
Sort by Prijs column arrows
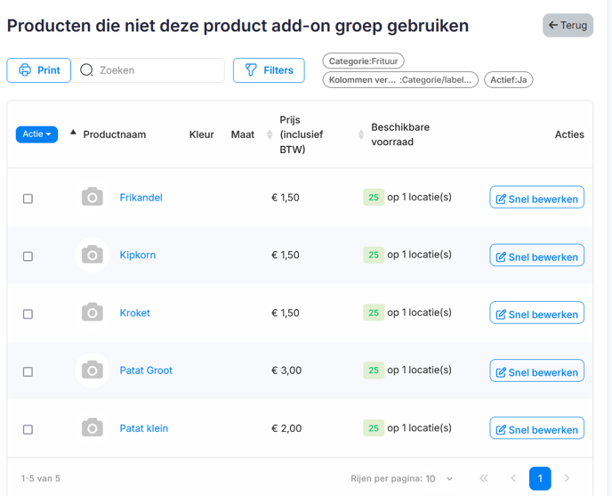pos(270,134)
